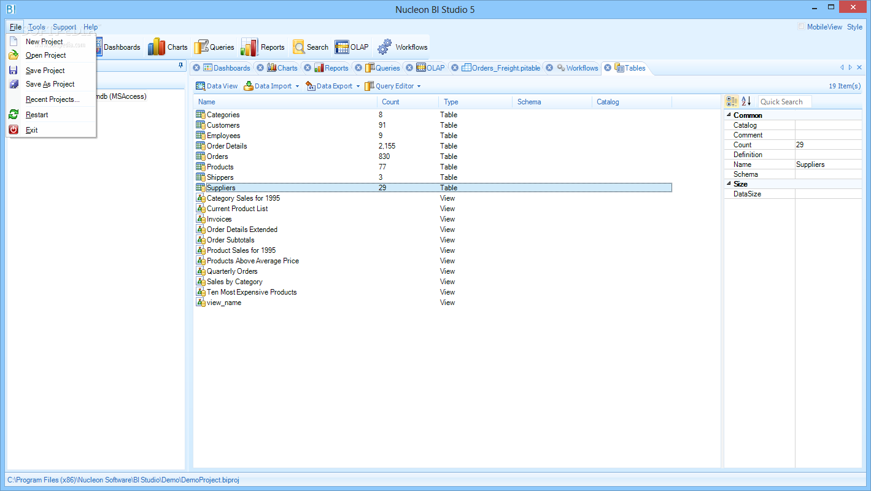Select Ten Most Expensive Products row
This screenshot has height=491, width=871.
433,292
